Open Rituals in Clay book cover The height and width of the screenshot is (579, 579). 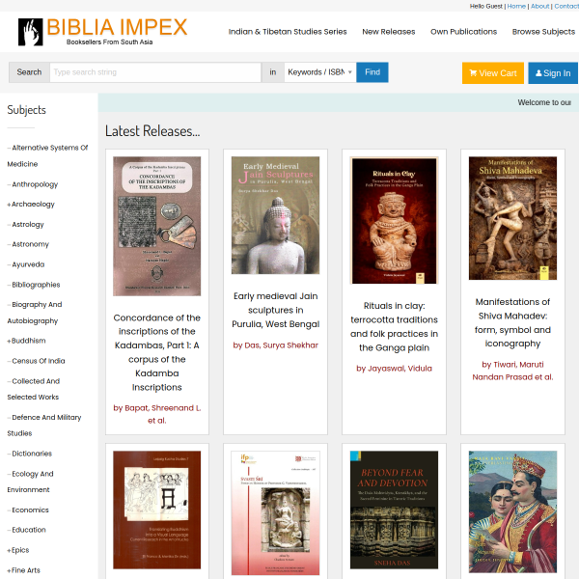pyautogui.click(x=394, y=220)
